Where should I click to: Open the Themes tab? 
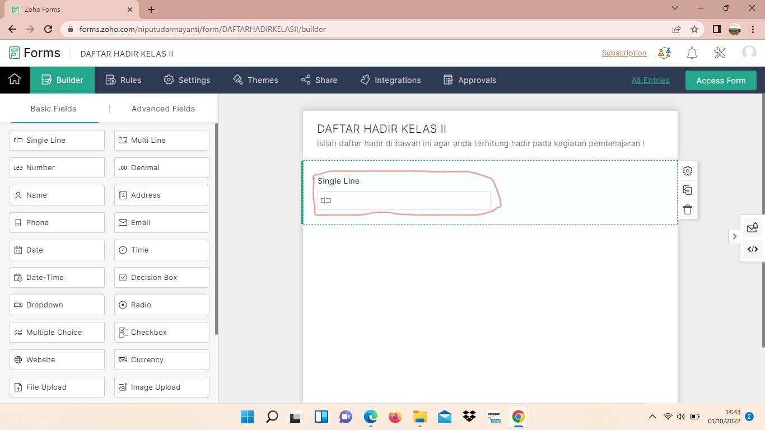tap(255, 80)
